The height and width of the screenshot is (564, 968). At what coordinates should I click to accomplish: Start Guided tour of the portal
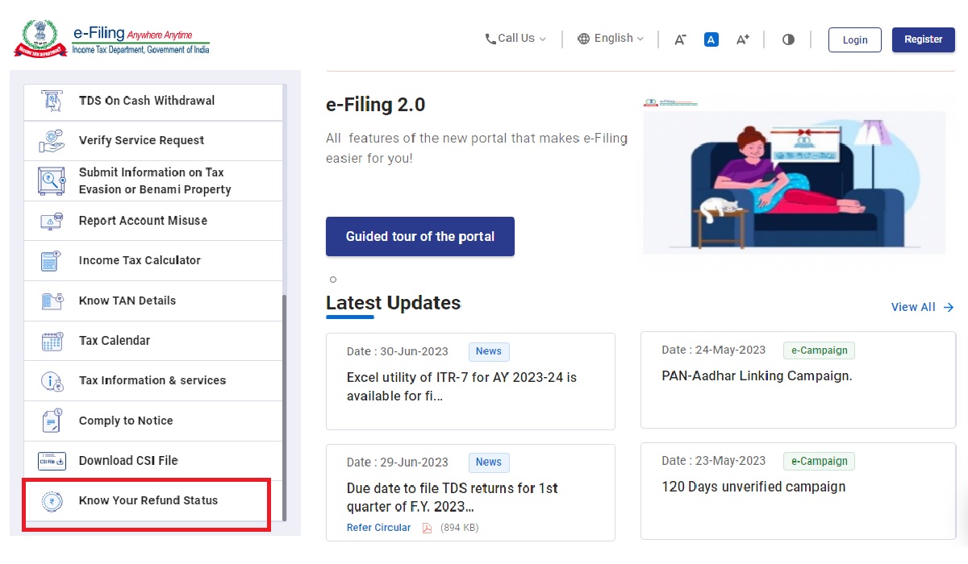coord(419,237)
